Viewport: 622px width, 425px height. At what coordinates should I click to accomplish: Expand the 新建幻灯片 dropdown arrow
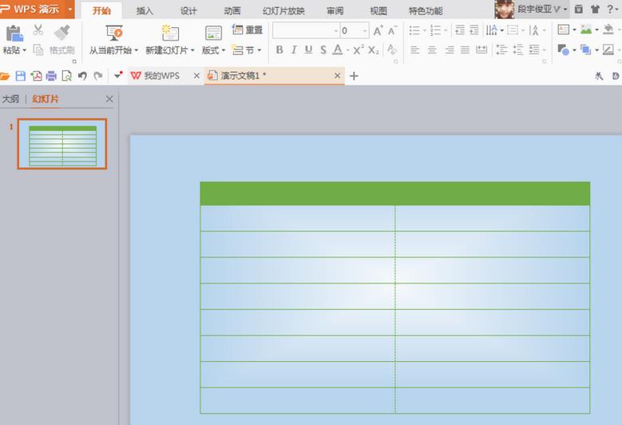click(192, 50)
